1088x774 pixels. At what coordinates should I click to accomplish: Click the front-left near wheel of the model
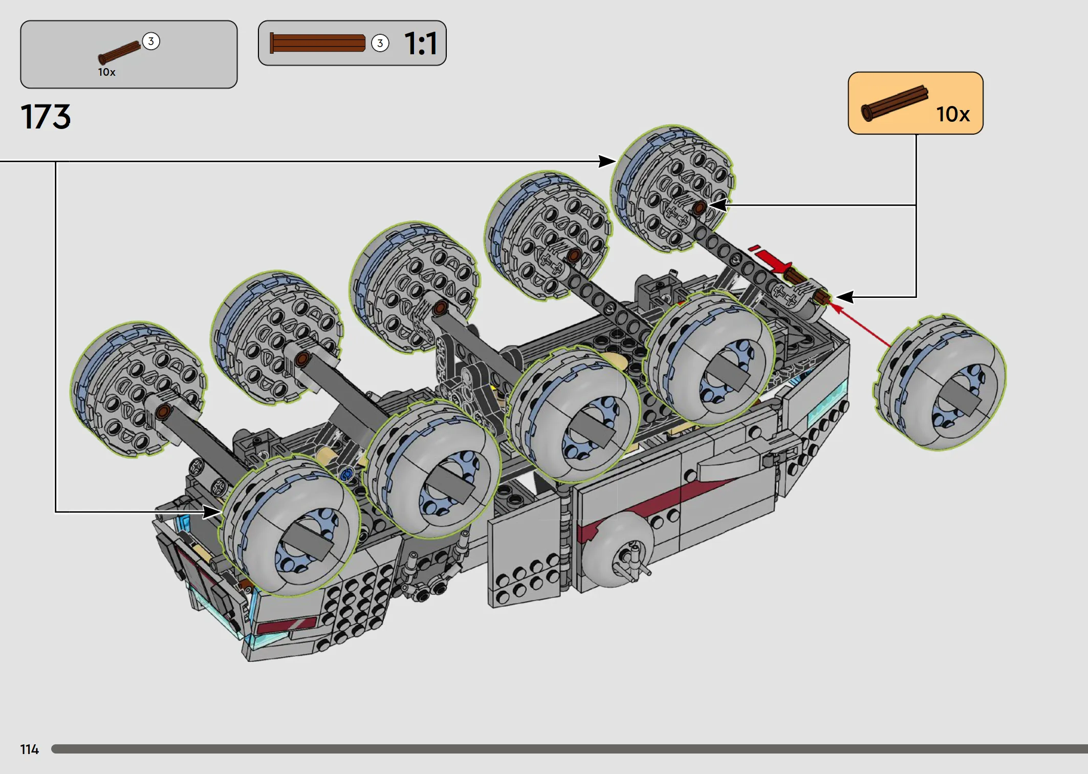coord(290,526)
